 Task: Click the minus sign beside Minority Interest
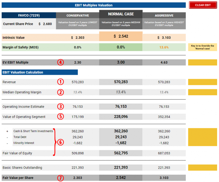pyautogui.click(x=7, y=143)
